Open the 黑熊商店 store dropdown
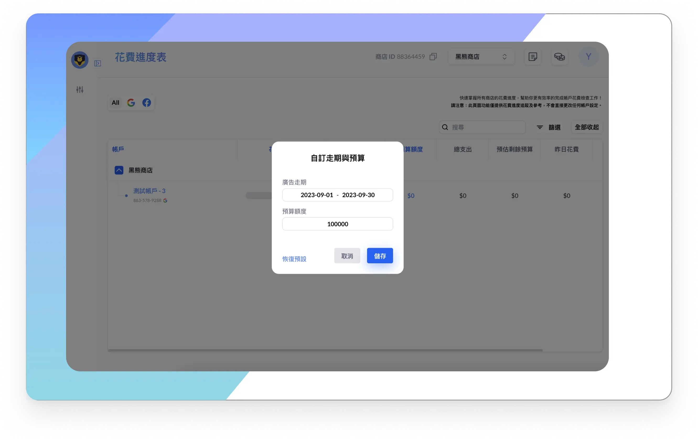698x439 pixels. (481, 57)
